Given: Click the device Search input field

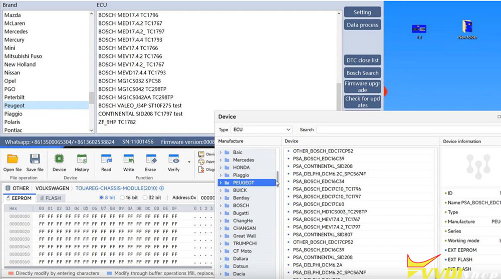Looking at the screenshot, I should pos(406,129).
